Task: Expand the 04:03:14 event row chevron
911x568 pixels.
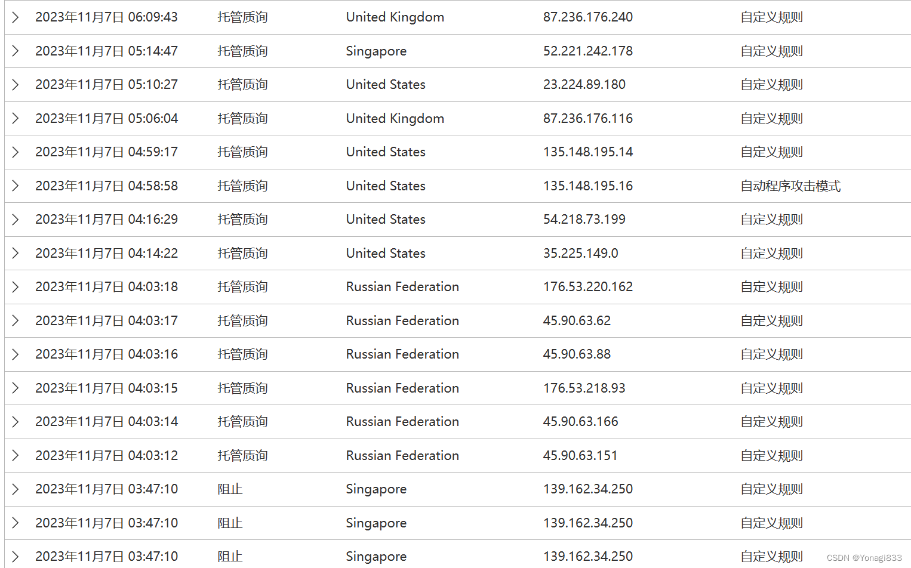Action: [x=16, y=422]
